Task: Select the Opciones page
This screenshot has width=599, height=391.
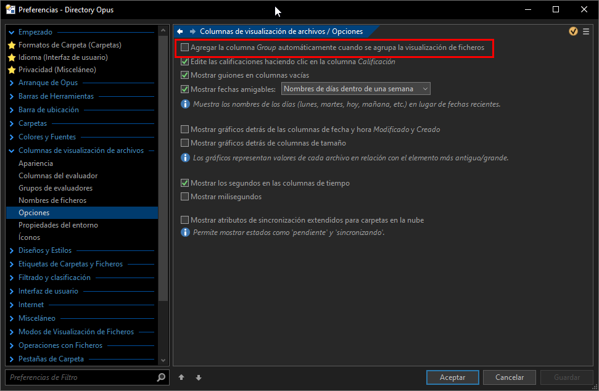Action: point(82,213)
